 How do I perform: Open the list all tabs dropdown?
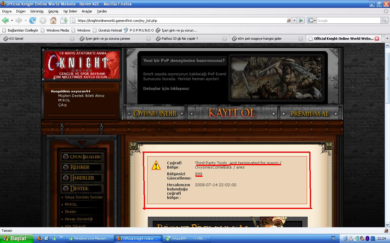point(387,39)
